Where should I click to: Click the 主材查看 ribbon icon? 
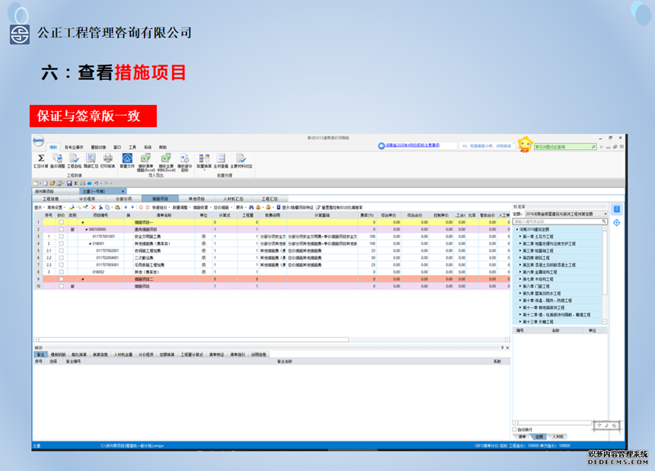click(x=221, y=158)
